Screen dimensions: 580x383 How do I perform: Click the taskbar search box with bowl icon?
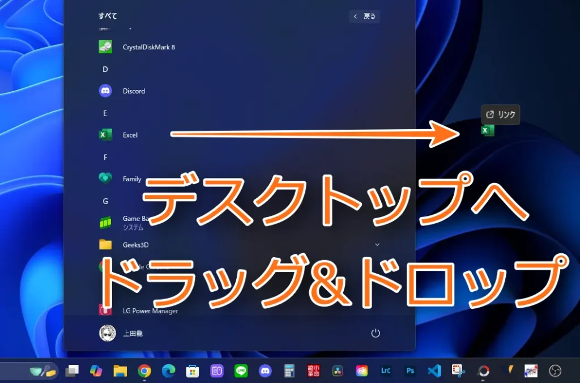29,371
